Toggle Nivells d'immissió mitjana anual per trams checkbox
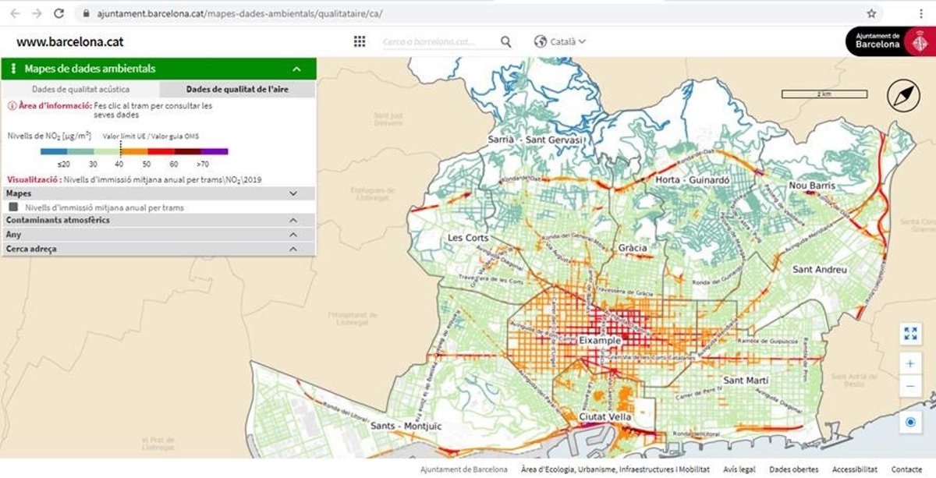Image resolution: width=936 pixels, height=478 pixels. pos(13,207)
